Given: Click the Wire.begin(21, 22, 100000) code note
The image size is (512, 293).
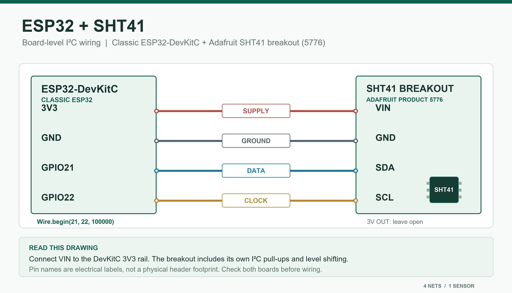Looking at the screenshot, I should click(75, 222).
